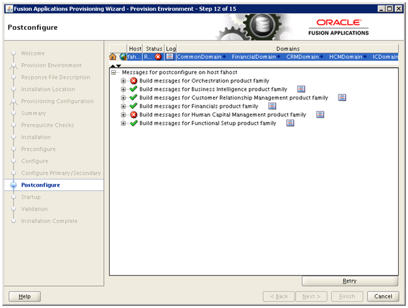This screenshot has height=308, width=408.
Task: Close the Provisioning Wizard window
Action: pos(398,8)
